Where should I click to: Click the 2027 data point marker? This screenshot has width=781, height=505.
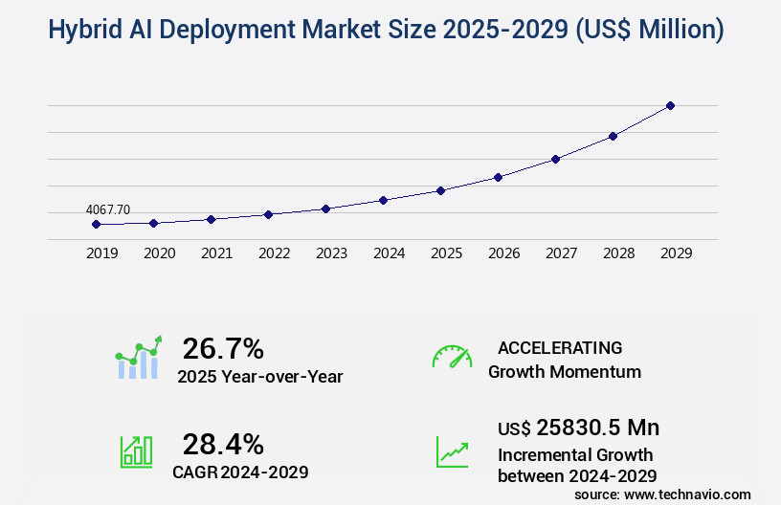[x=555, y=159]
